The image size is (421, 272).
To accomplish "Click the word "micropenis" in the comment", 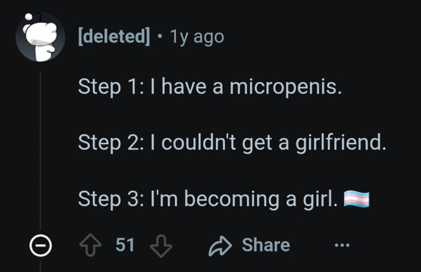I will pyautogui.click(x=284, y=88).
